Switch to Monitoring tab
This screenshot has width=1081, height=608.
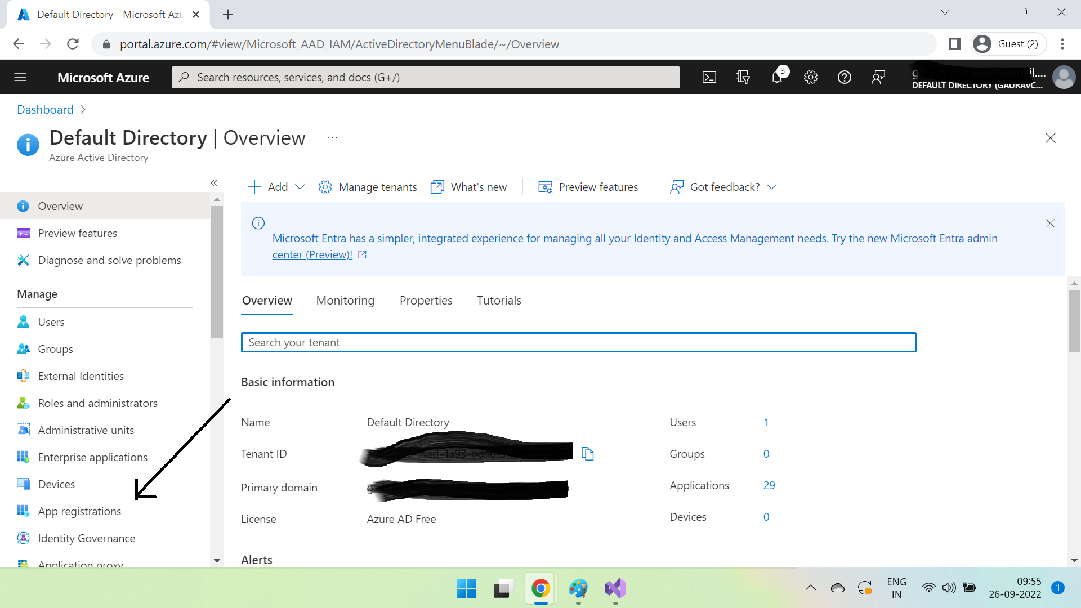(345, 300)
